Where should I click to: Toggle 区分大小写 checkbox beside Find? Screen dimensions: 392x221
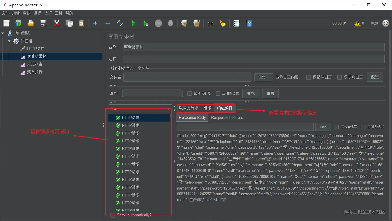tap(336, 127)
